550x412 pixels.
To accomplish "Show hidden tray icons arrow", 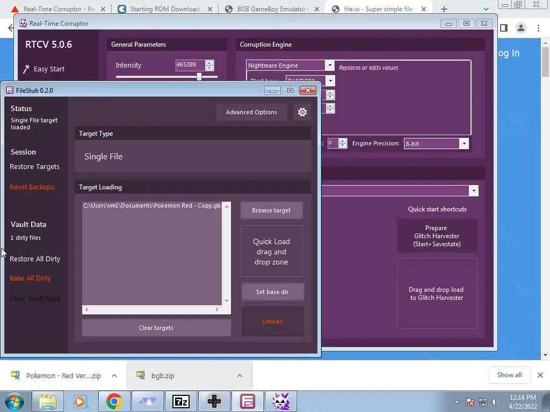I will [x=457, y=402].
